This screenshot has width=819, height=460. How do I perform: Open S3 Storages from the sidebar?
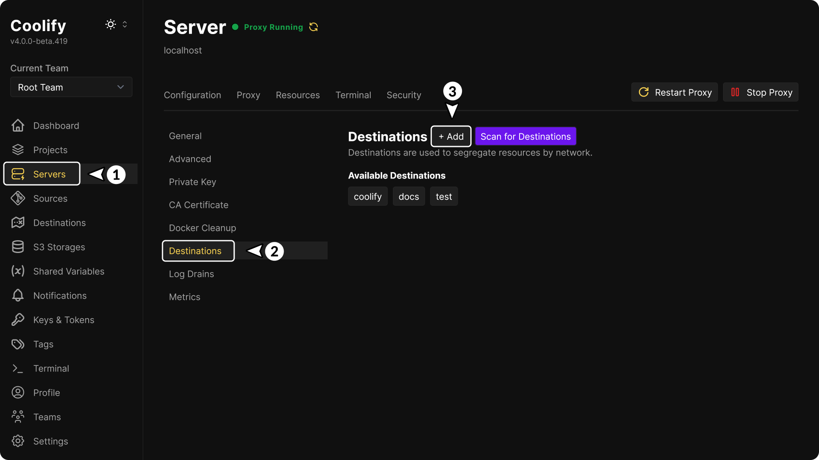(x=58, y=247)
